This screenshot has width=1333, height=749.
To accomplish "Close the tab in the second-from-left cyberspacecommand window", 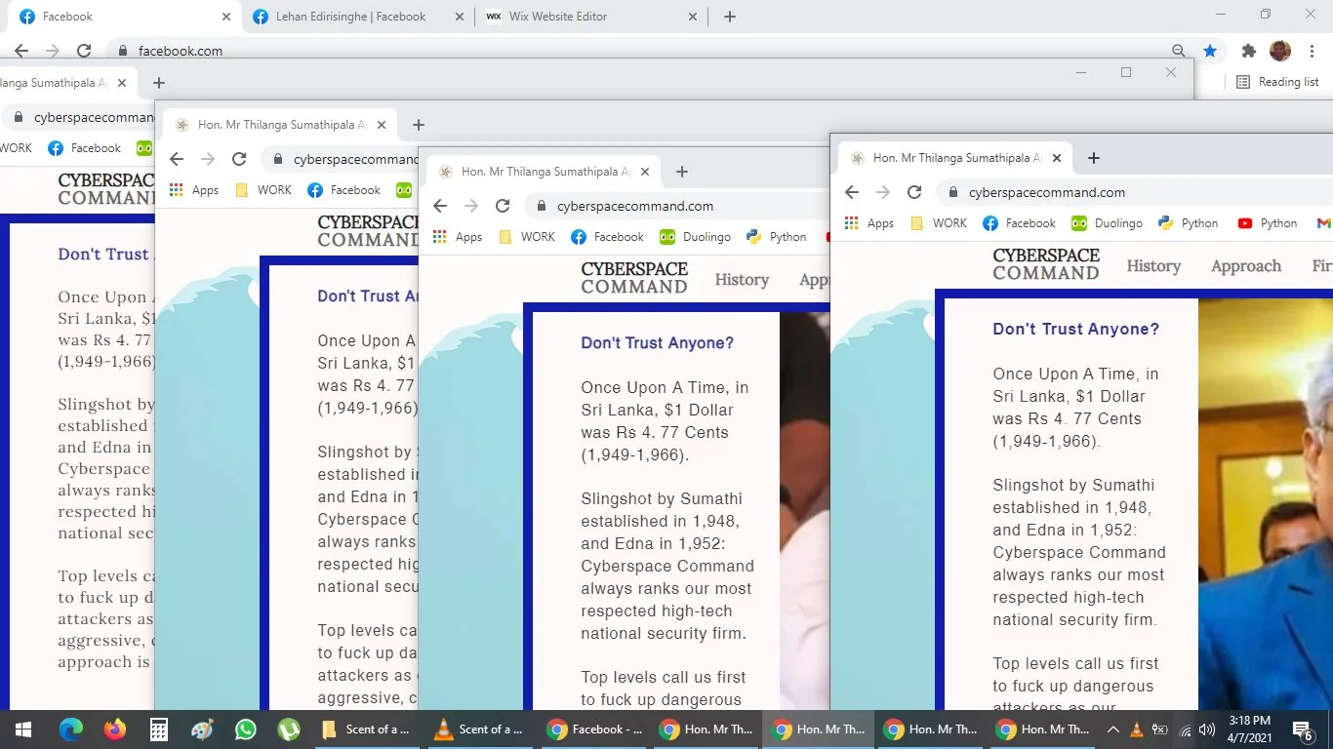I will coord(382,125).
